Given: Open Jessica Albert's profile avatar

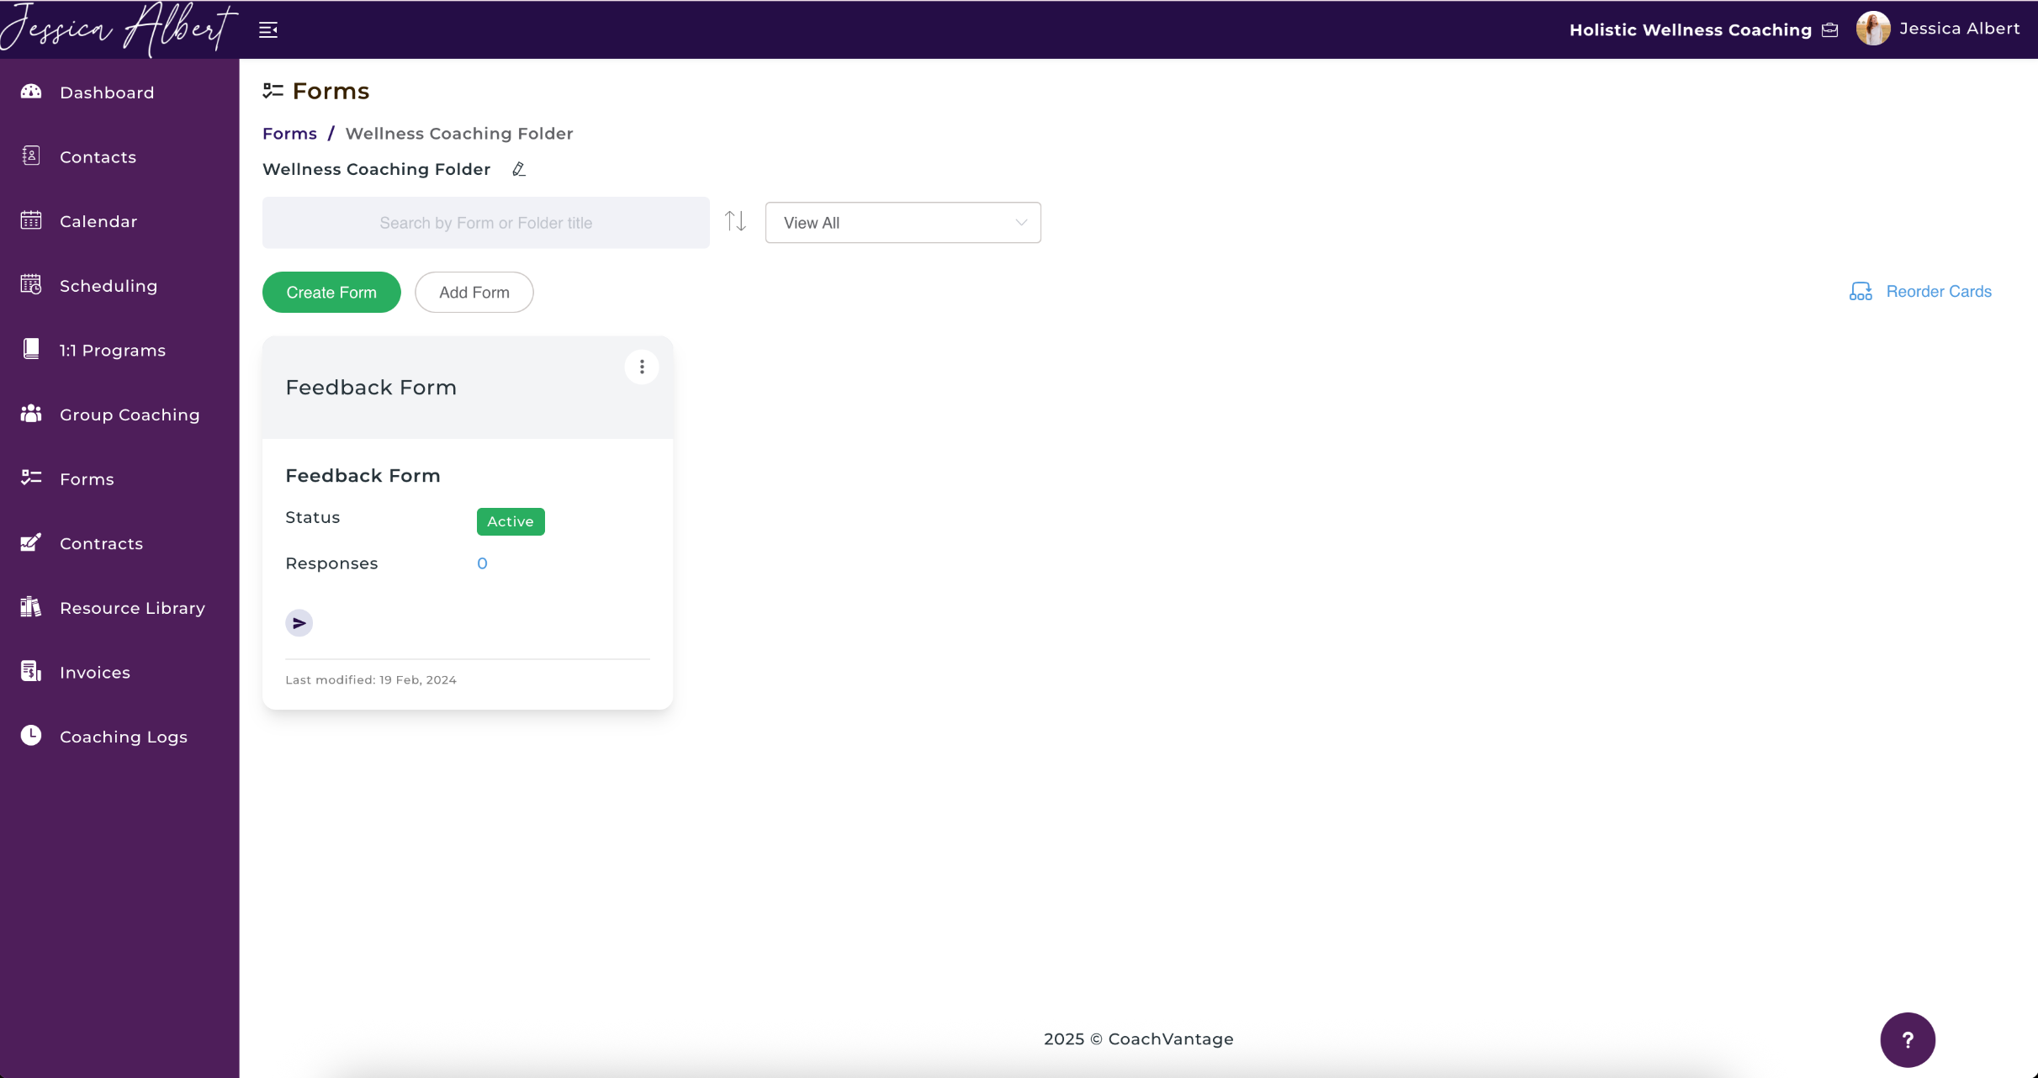Looking at the screenshot, I should [x=1873, y=29].
